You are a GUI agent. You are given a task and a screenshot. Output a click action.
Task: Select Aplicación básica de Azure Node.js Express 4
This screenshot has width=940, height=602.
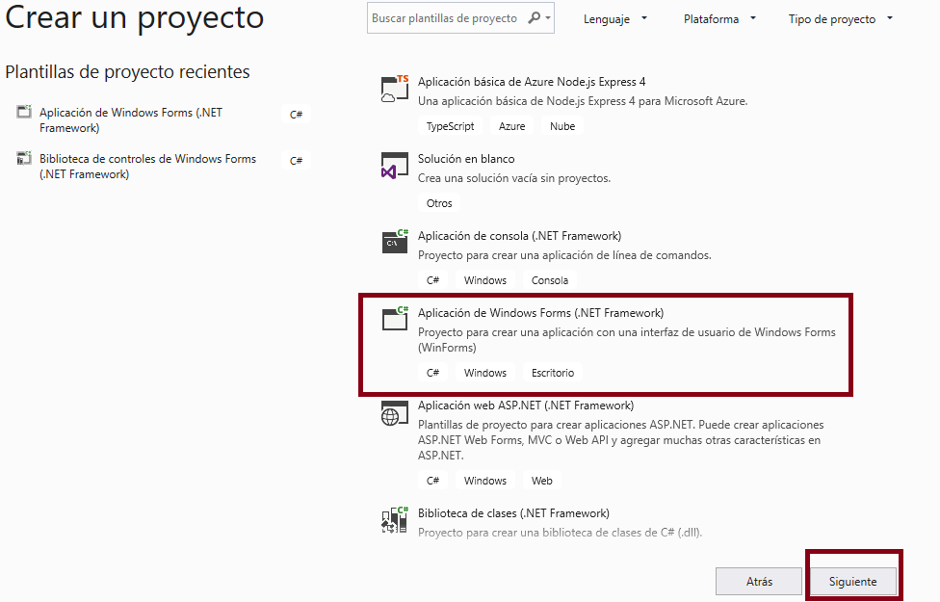coord(532,82)
